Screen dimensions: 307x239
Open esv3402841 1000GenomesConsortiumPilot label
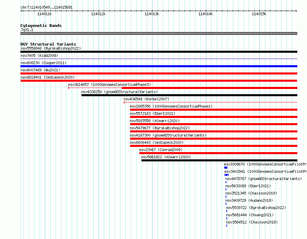[266, 171]
